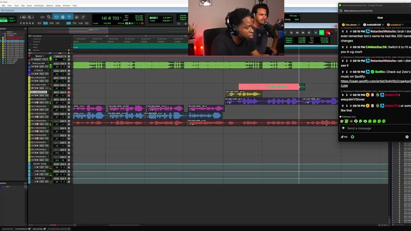This screenshot has width=411, height=231.
Task: Toggle record enable on RECORD HERE track
Action: [x=32, y=88]
